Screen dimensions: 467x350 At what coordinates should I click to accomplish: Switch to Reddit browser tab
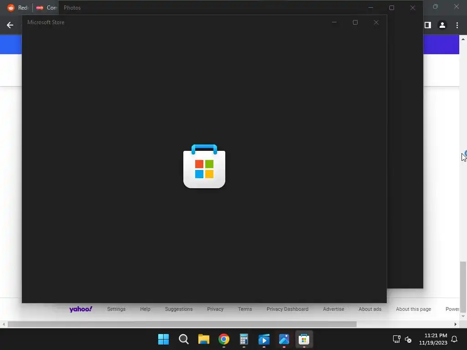pyautogui.click(x=18, y=8)
